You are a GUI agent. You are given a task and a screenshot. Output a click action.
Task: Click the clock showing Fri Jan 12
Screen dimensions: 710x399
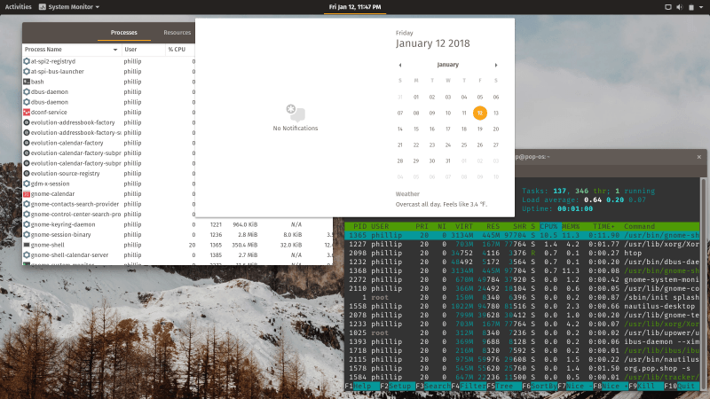click(x=355, y=7)
